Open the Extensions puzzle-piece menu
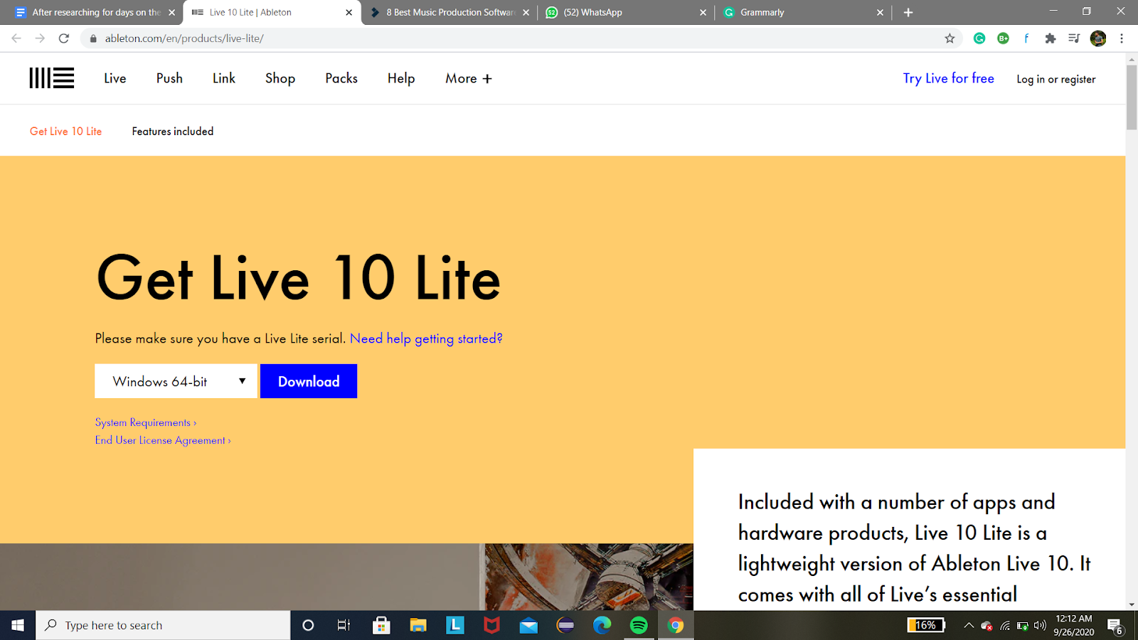Viewport: 1138px width, 640px height. click(1051, 38)
